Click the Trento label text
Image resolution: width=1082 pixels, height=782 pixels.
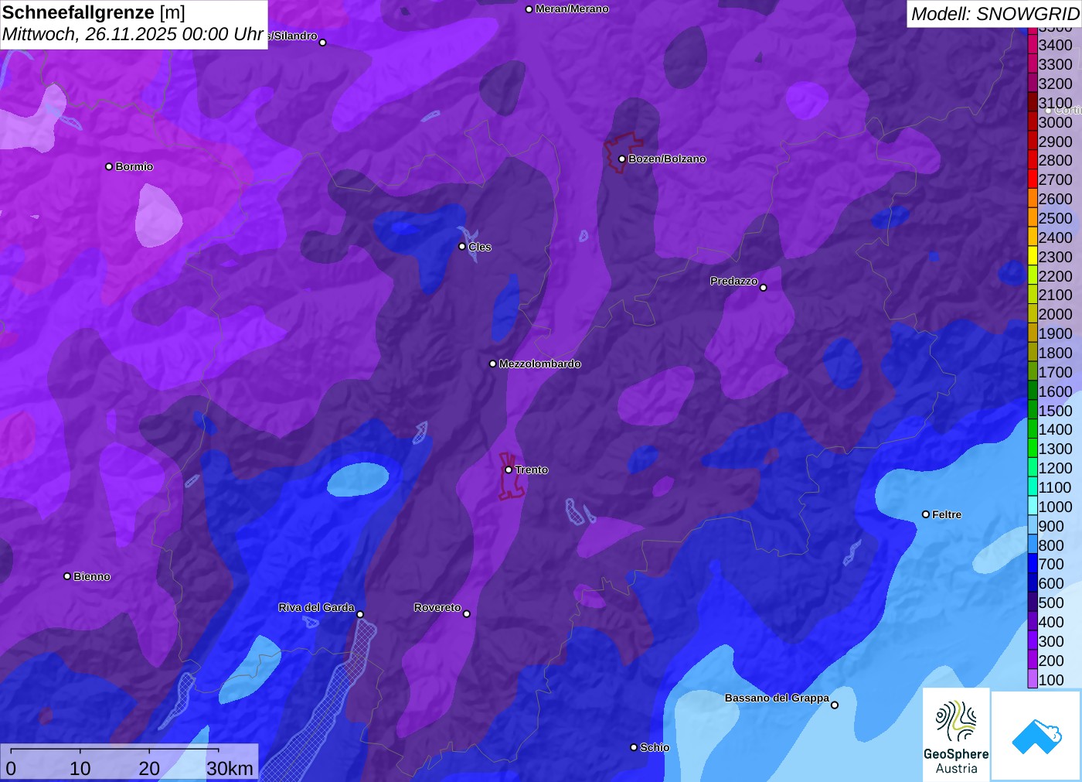(x=532, y=470)
